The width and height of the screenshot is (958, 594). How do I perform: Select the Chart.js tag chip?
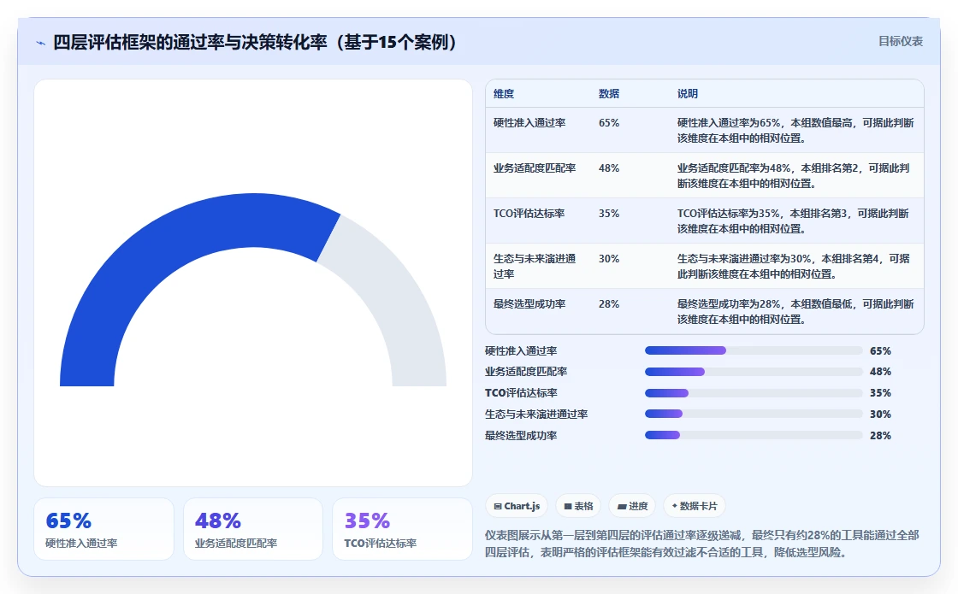pyautogui.click(x=517, y=506)
